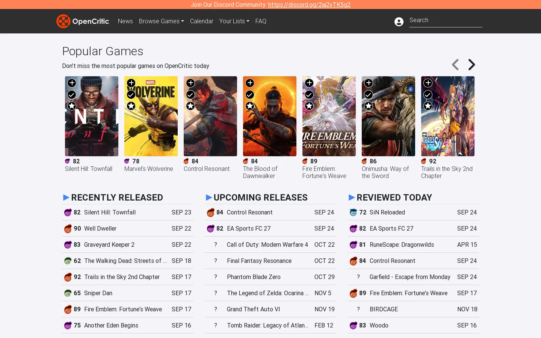Toggle the checkmark on the Fire Emblem card

click(309, 95)
